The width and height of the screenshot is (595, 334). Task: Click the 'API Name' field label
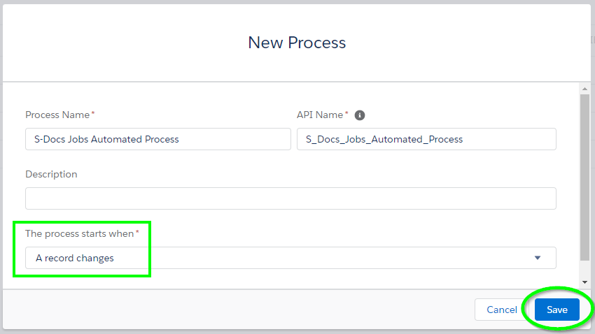click(x=320, y=115)
